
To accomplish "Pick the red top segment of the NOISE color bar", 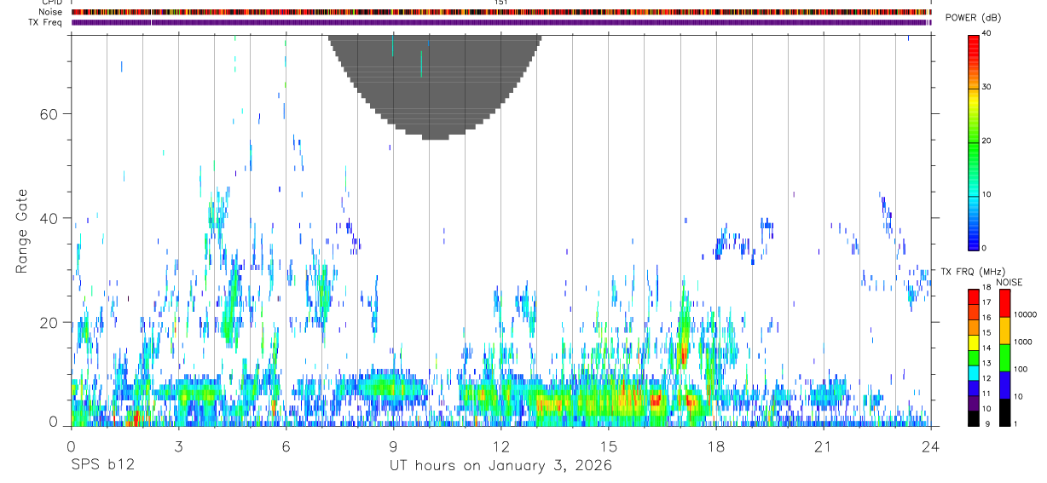I will click(x=1004, y=302).
